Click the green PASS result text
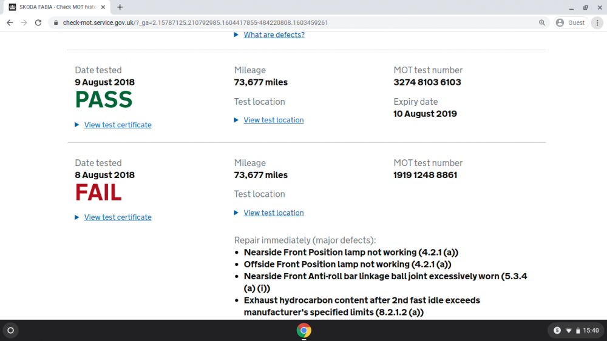This screenshot has width=607, height=341. click(104, 100)
